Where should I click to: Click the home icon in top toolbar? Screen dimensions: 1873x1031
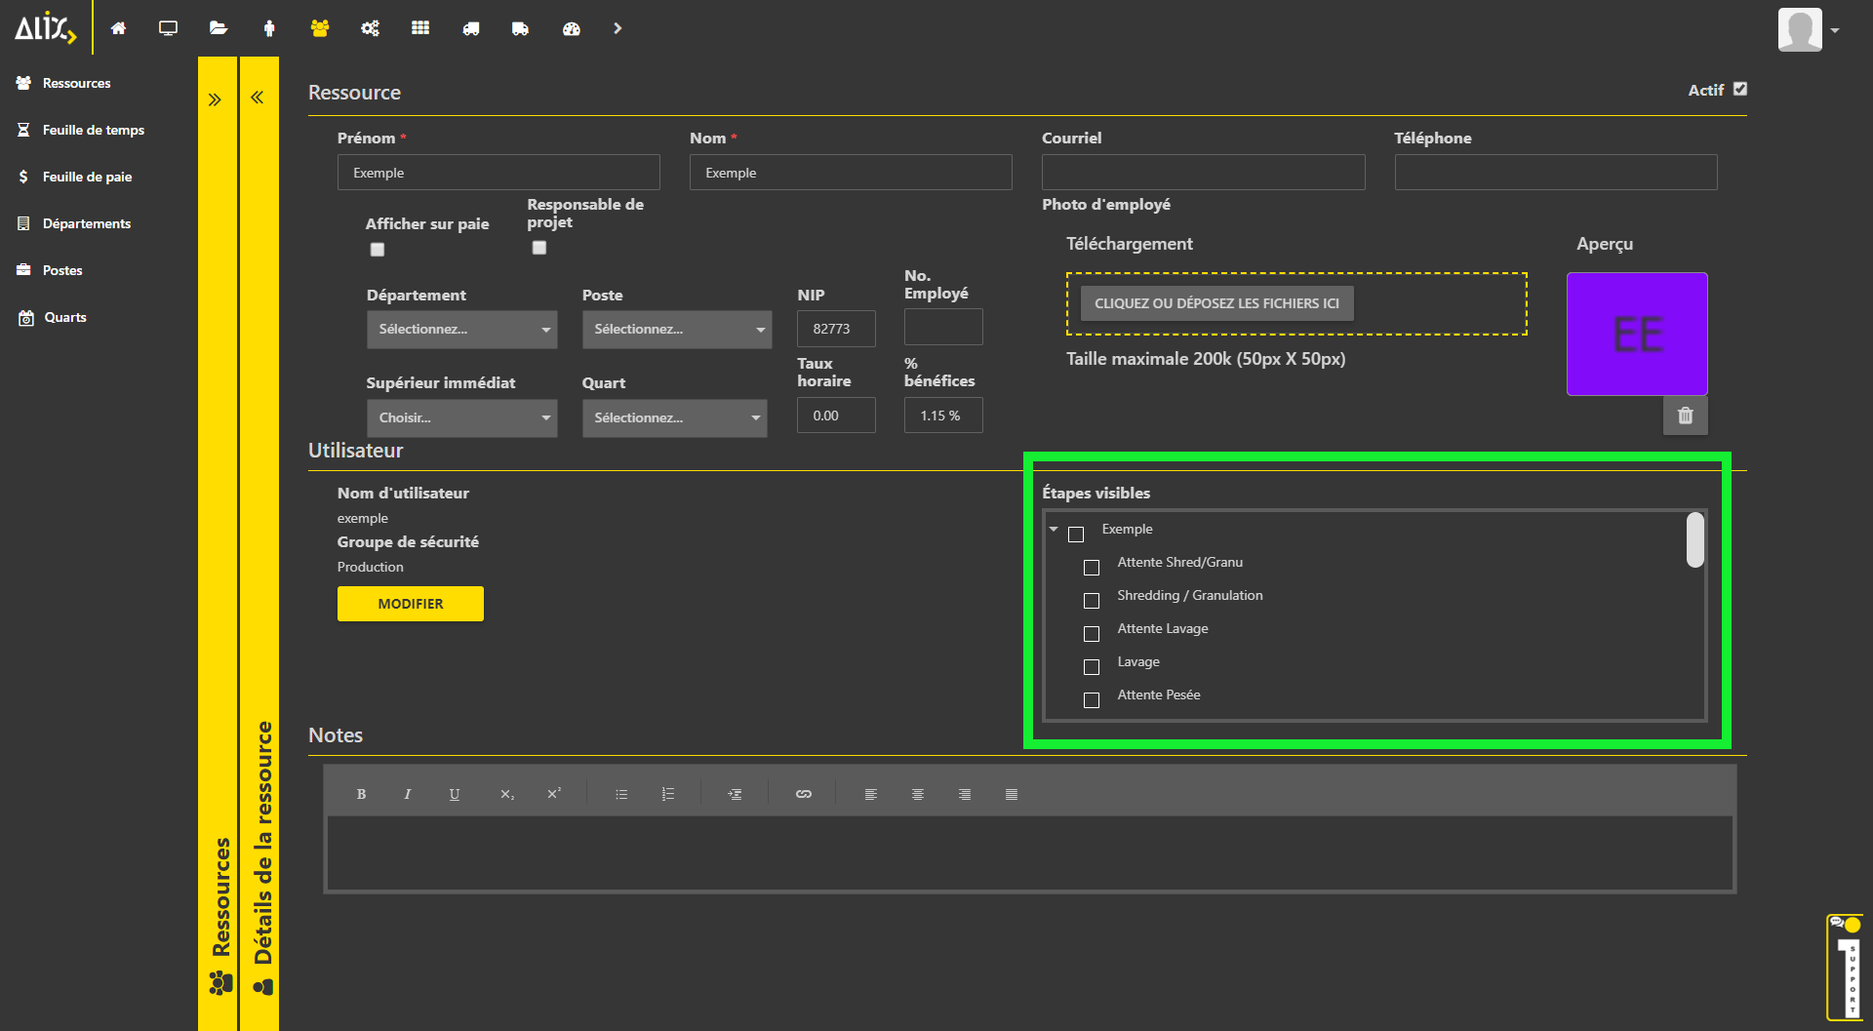tap(118, 28)
